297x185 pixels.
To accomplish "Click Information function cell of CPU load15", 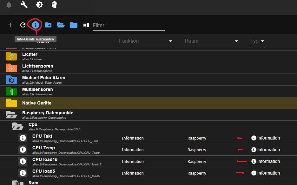I will point(133,161).
